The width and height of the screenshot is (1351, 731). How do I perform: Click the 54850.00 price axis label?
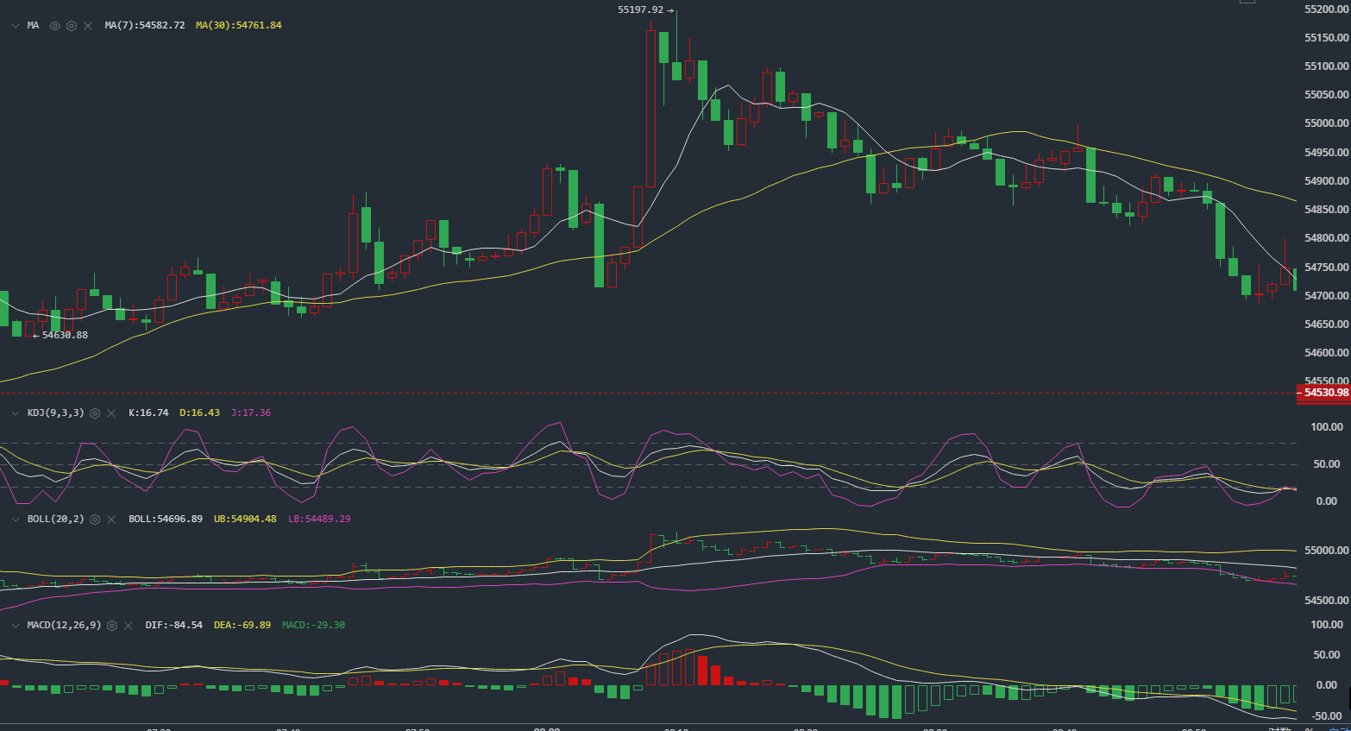click(x=1326, y=210)
